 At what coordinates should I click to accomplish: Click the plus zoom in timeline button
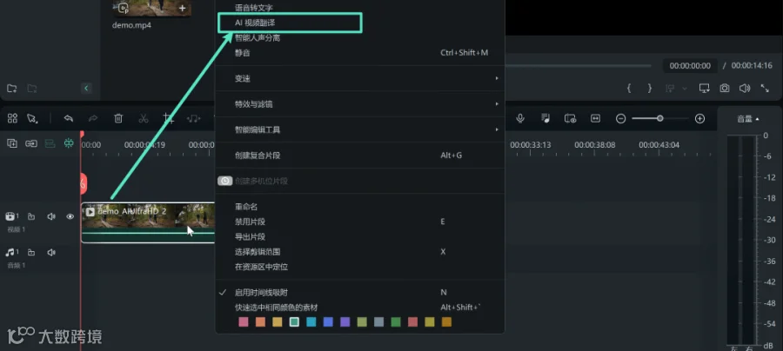point(700,119)
